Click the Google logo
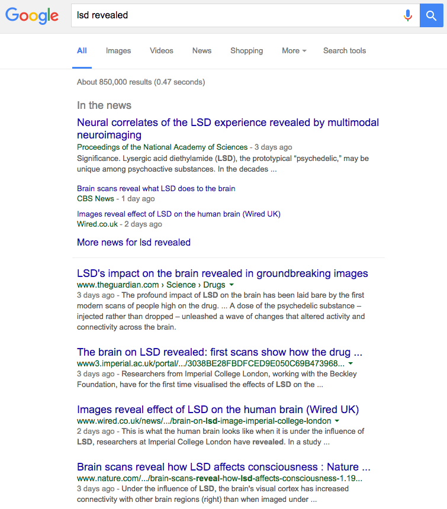The image size is (447, 509). click(x=32, y=15)
